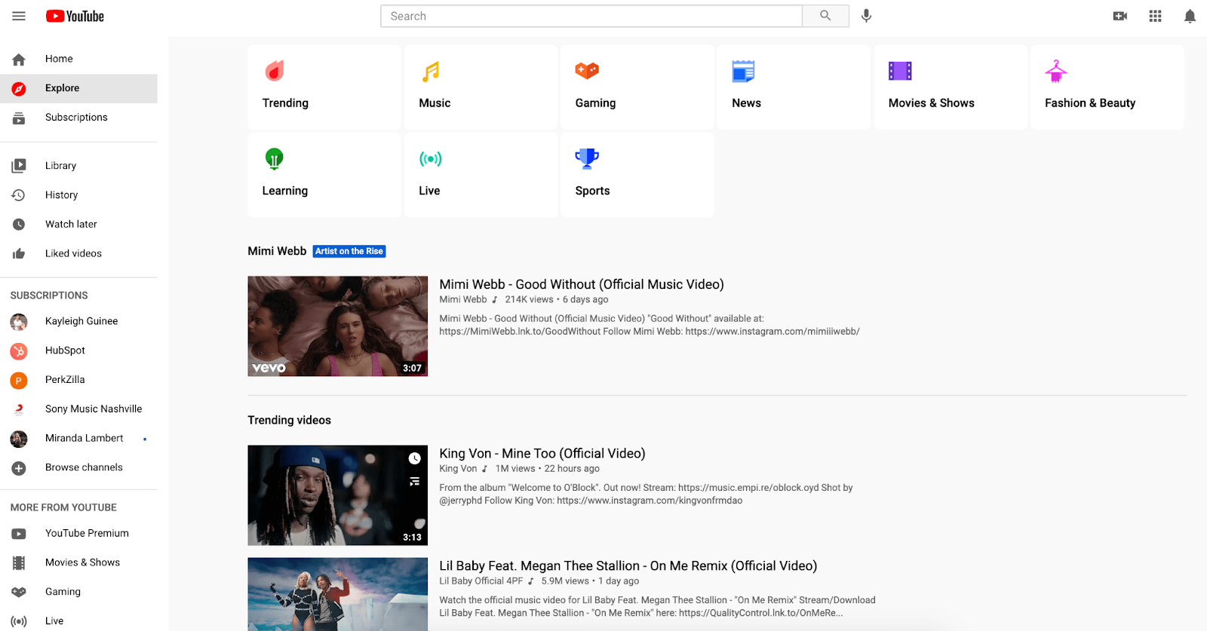Click the Miranda Lambert channel avatar
1207x631 pixels.
(x=19, y=439)
